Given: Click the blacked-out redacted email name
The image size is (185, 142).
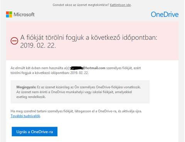Looking at the screenshot, I should click(x=76, y=68).
